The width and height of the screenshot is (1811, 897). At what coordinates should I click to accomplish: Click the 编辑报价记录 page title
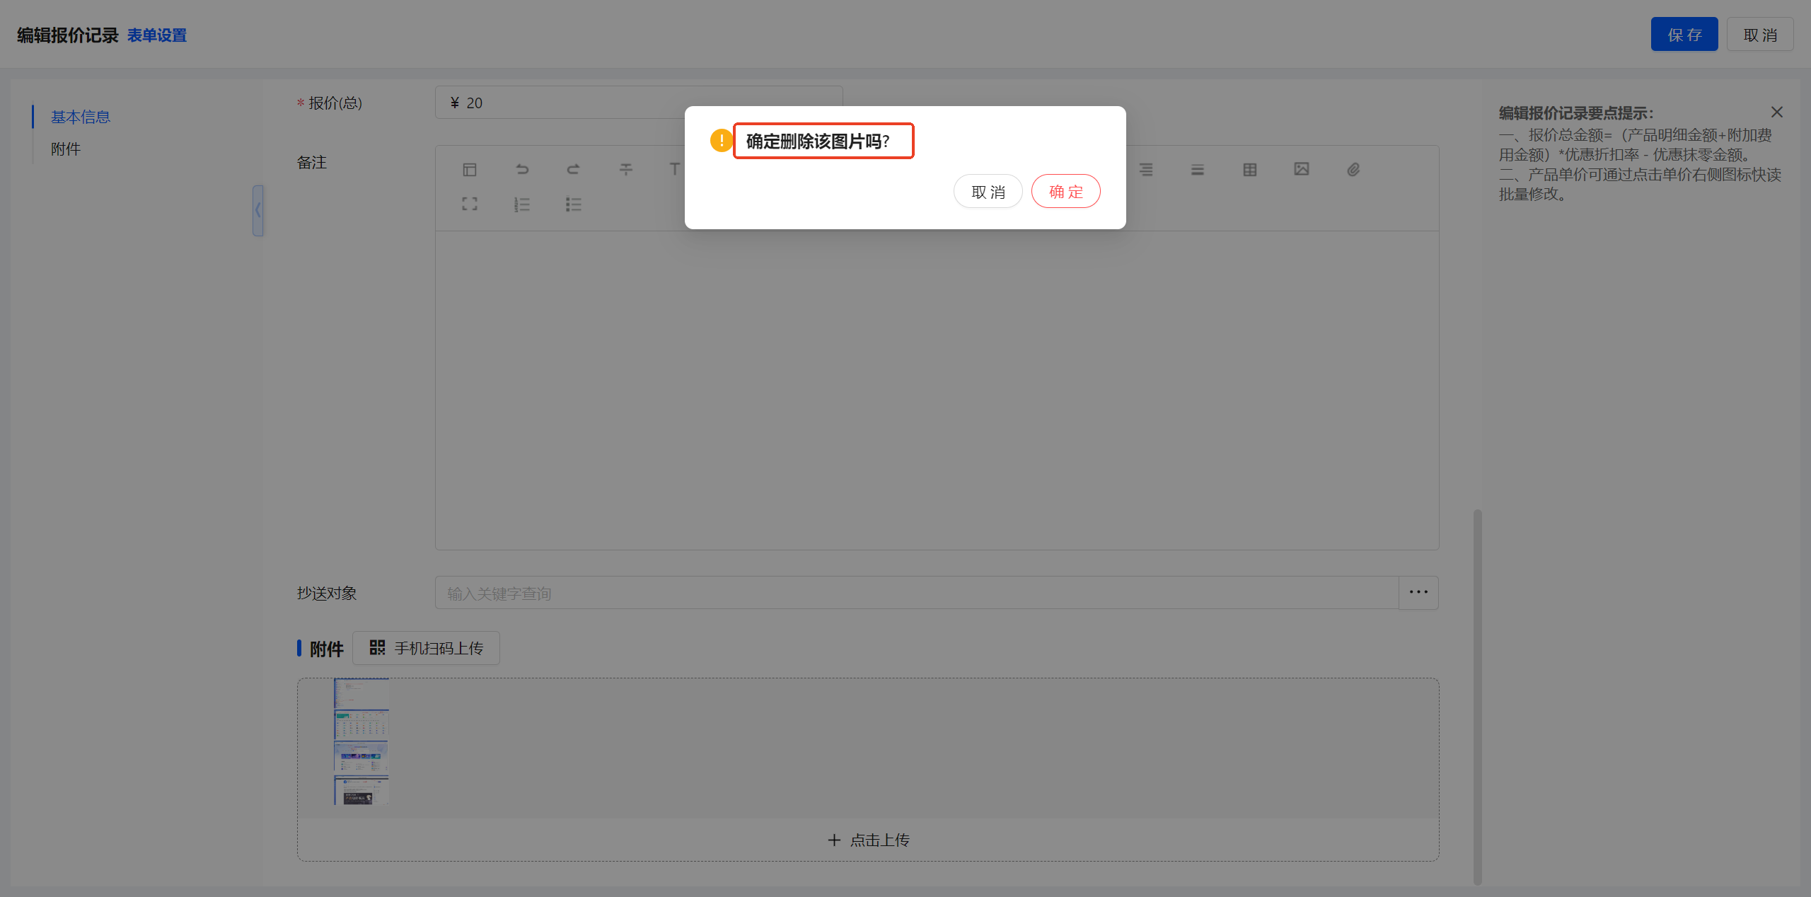(x=68, y=35)
